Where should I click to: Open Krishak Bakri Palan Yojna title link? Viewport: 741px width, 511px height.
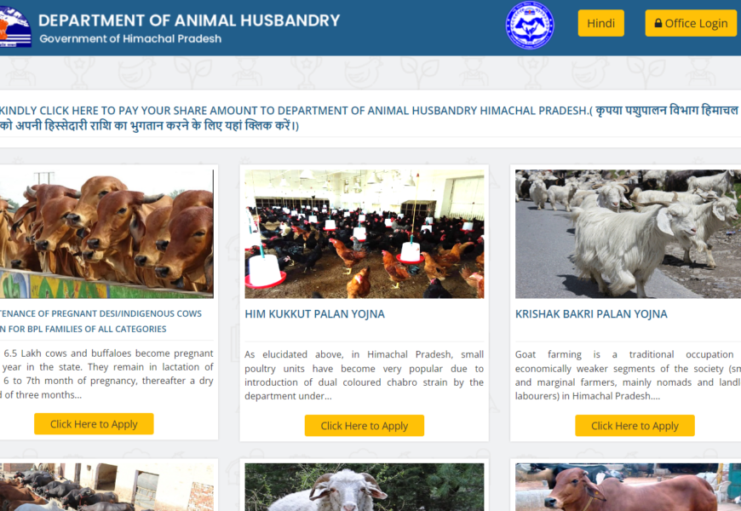tap(591, 314)
